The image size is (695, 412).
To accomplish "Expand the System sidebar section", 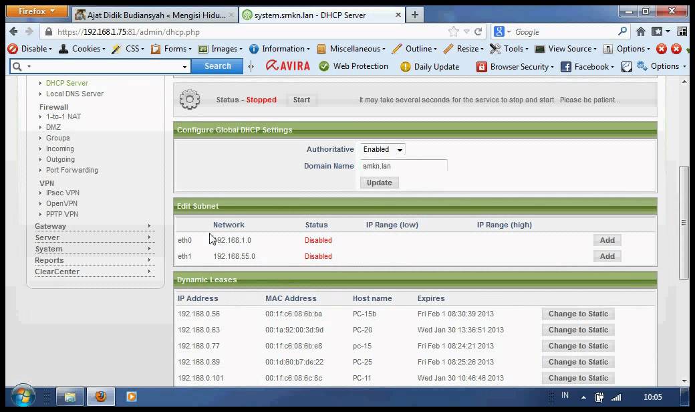I will pos(94,249).
